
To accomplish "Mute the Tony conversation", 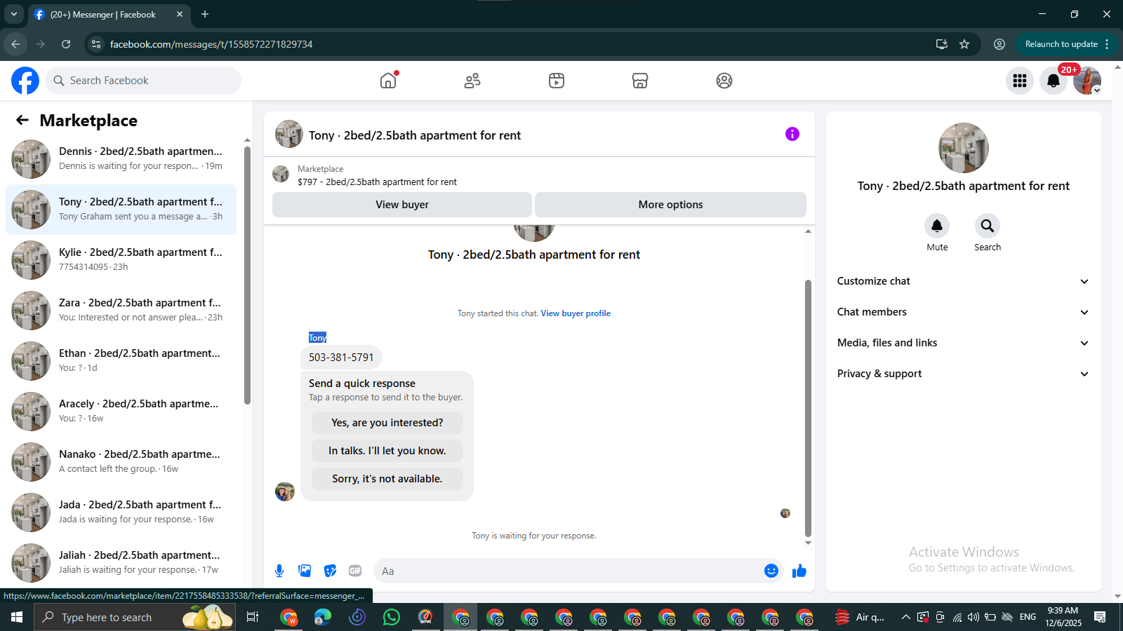I will 937,226.
